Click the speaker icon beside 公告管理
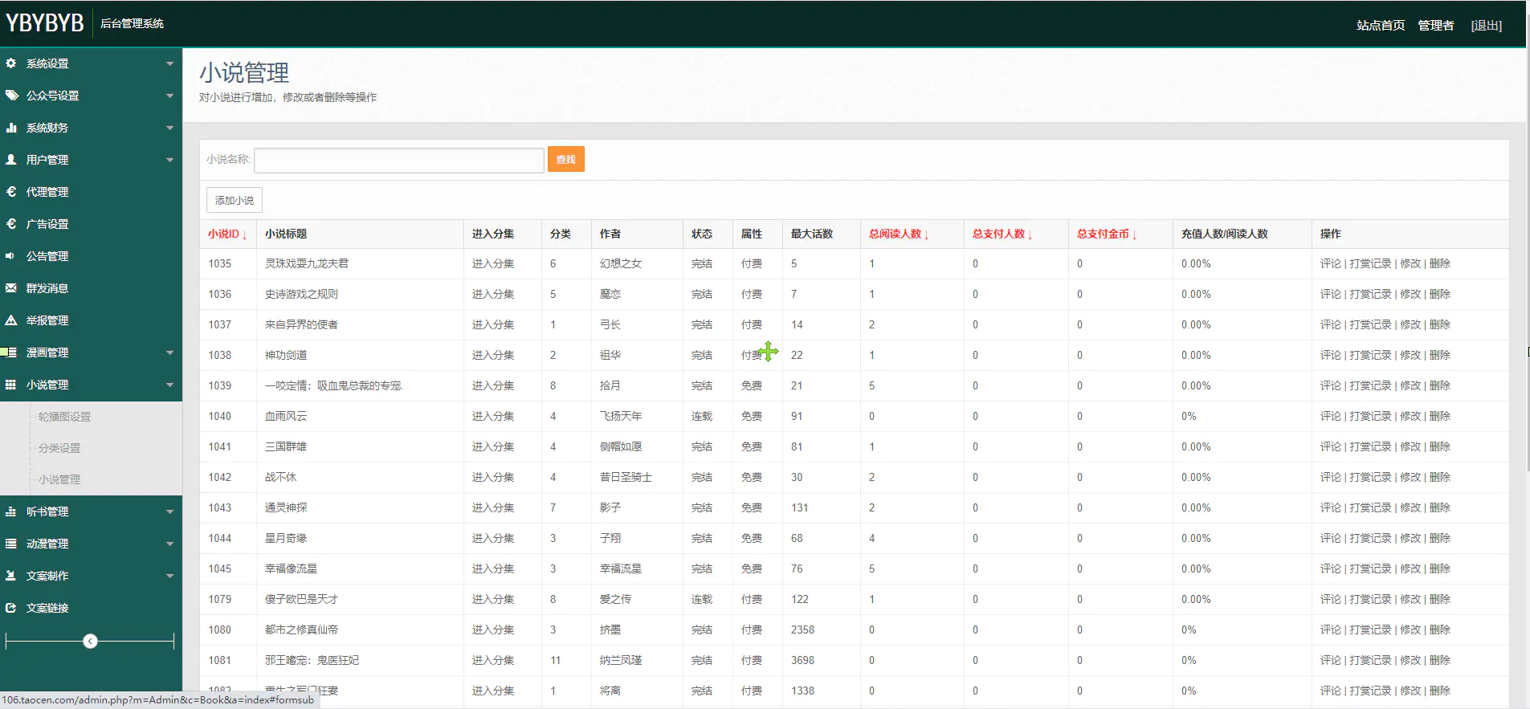 pyautogui.click(x=11, y=256)
